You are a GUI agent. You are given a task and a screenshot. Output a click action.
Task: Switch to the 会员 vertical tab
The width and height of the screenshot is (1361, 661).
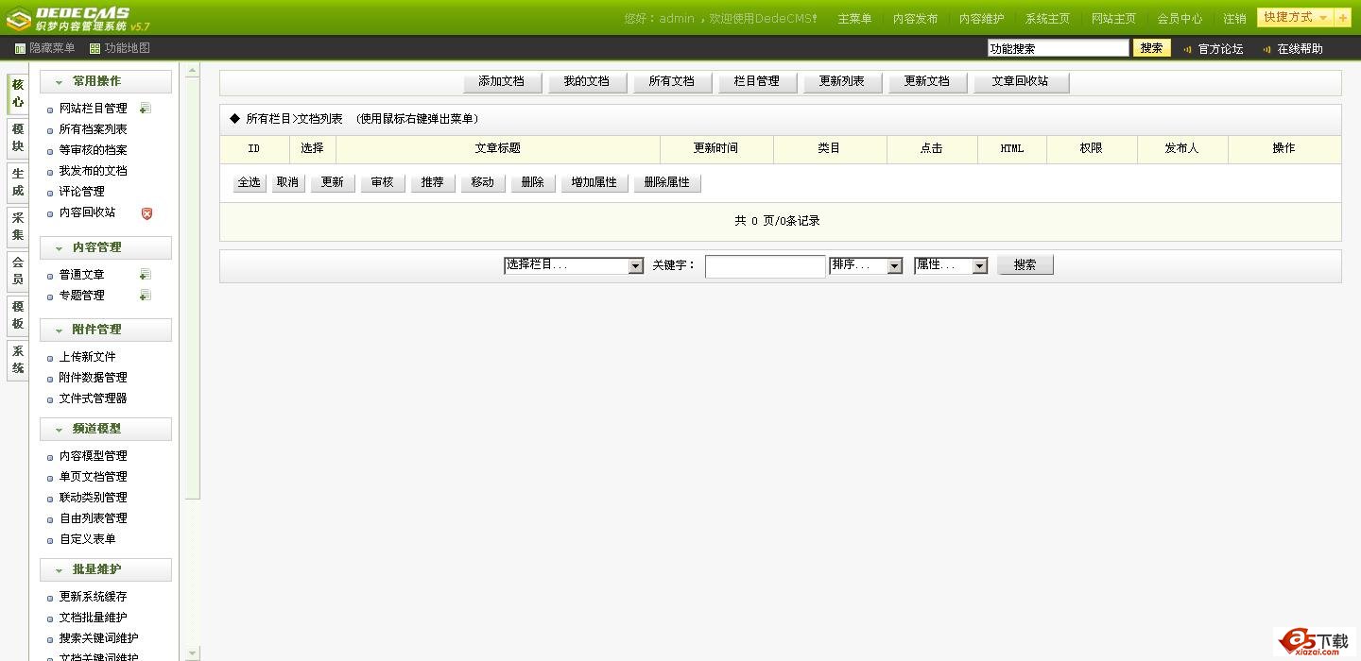pos(18,271)
